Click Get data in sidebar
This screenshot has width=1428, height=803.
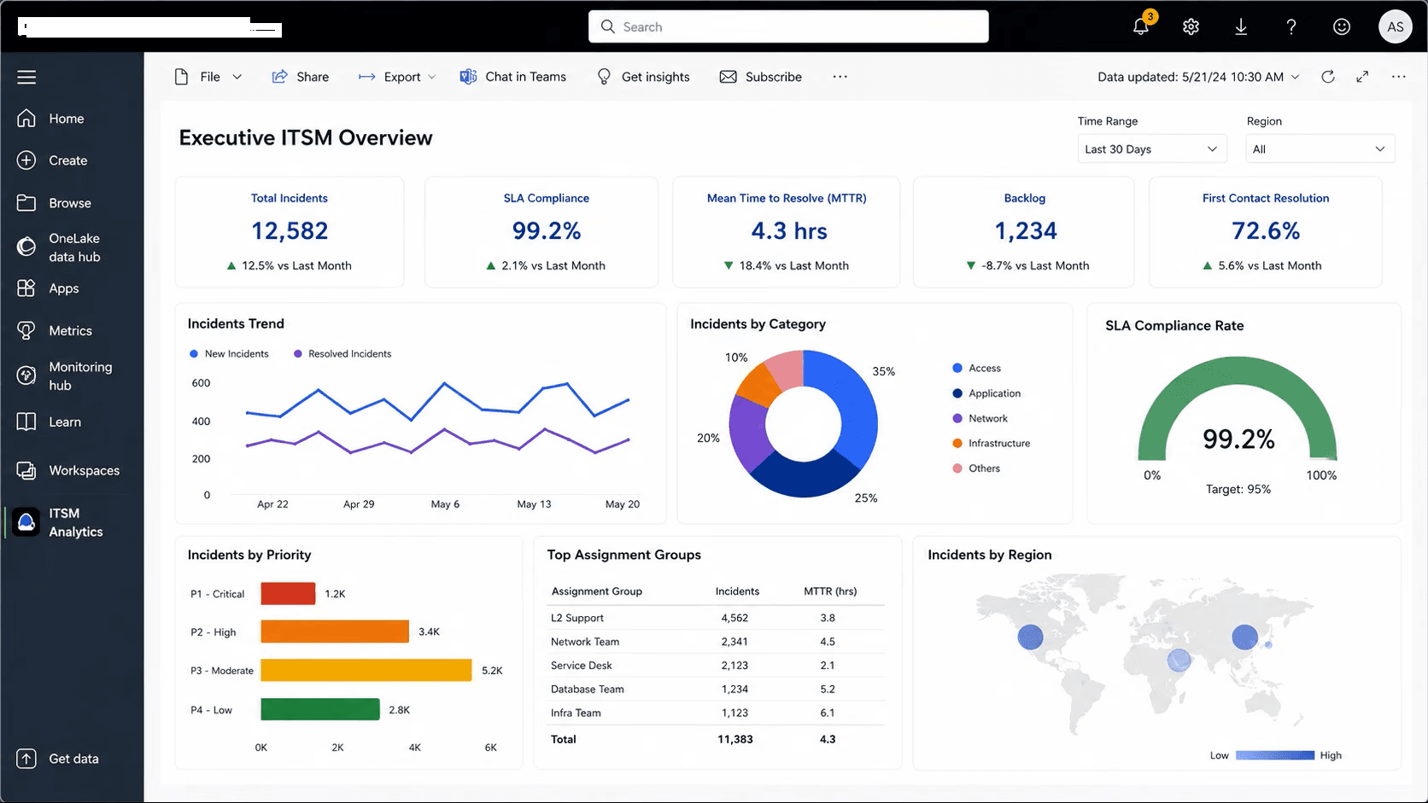tap(58, 759)
